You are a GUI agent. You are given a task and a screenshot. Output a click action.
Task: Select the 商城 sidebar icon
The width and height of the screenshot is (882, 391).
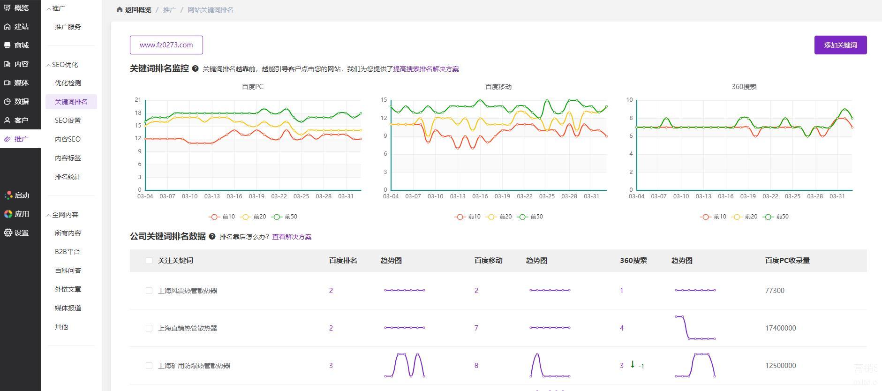pos(8,45)
